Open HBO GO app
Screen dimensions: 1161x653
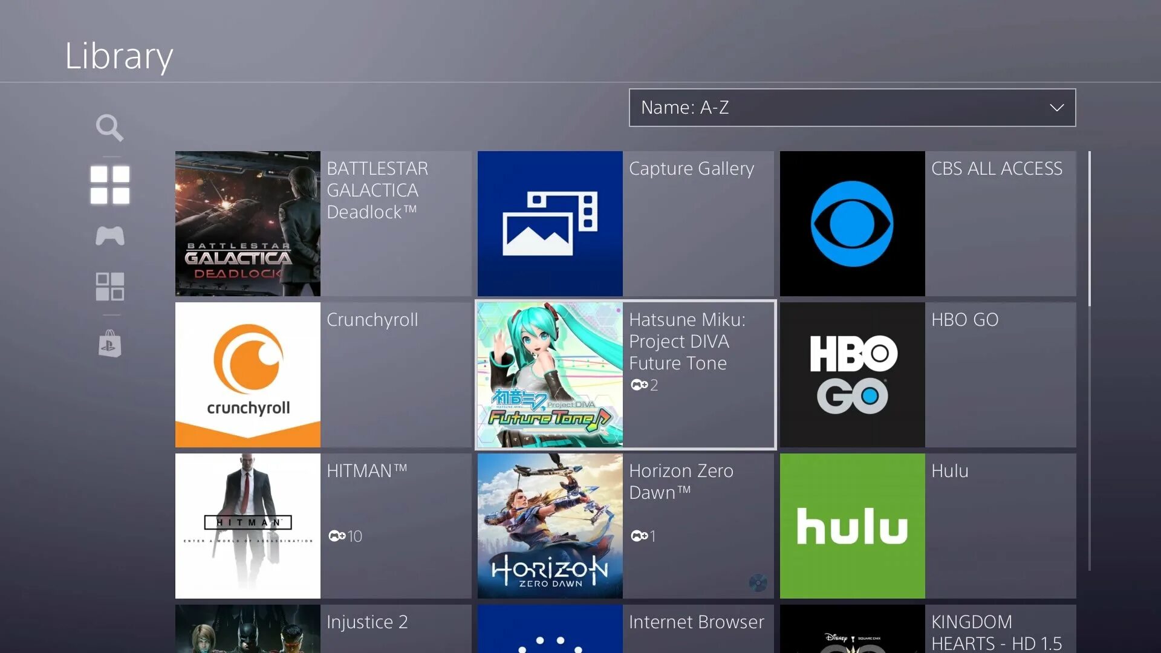point(853,374)
